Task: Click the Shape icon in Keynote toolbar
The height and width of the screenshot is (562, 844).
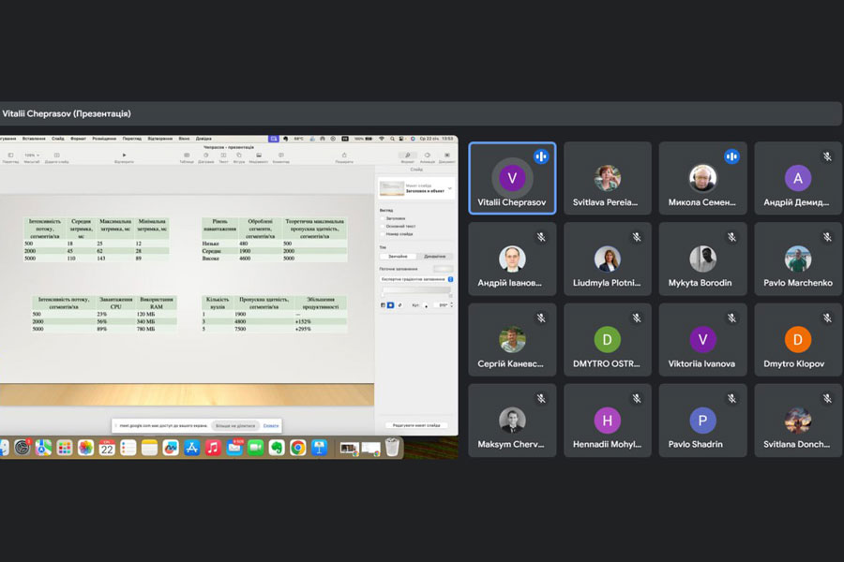Action: pos(239,155)
